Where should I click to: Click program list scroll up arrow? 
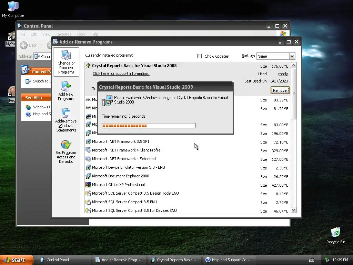point(294,65)
